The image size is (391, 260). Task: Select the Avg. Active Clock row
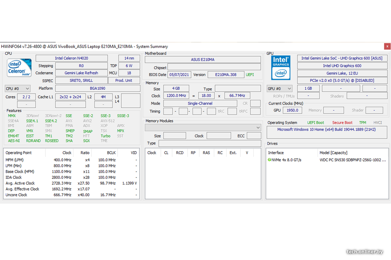[x=20, y=183]
